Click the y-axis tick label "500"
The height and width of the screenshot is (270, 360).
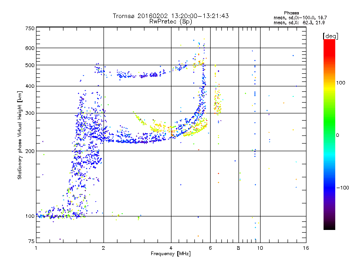pos(30,65)
